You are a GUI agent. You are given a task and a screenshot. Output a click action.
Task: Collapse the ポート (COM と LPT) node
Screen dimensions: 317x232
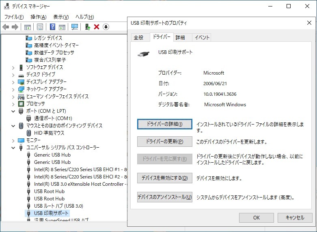(x=13, y=112)
